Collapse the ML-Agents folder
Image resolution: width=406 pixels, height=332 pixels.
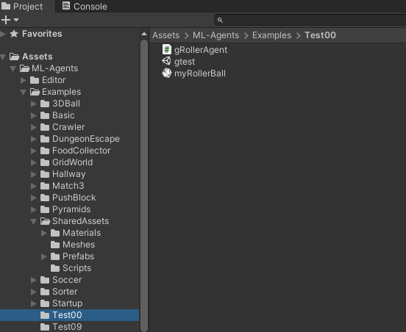click(x=13, y=68)
